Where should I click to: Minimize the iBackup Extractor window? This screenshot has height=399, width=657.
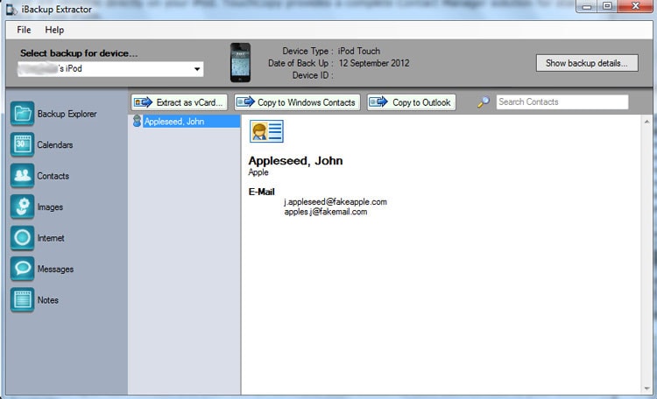pyautogui.click(x=587, y=7)
